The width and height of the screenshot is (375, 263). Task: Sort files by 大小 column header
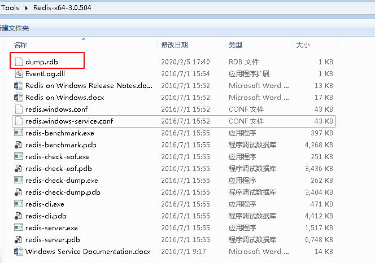303,45
